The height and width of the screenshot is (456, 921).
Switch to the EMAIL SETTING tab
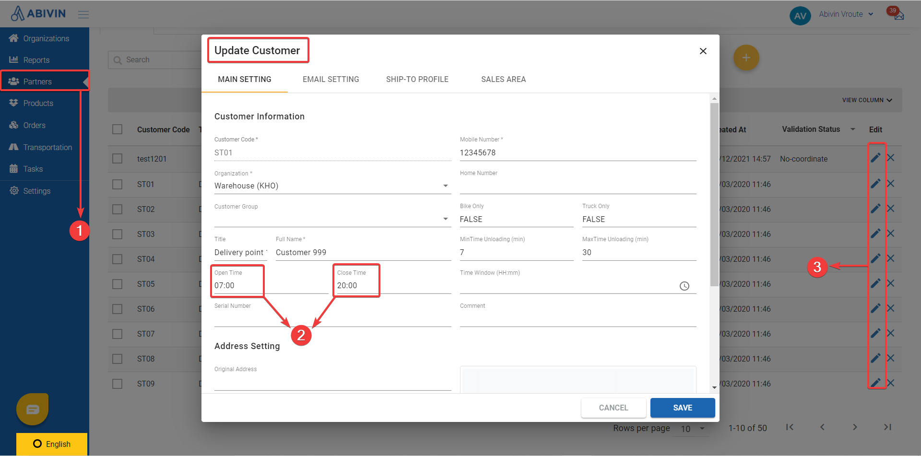[331, 80]
